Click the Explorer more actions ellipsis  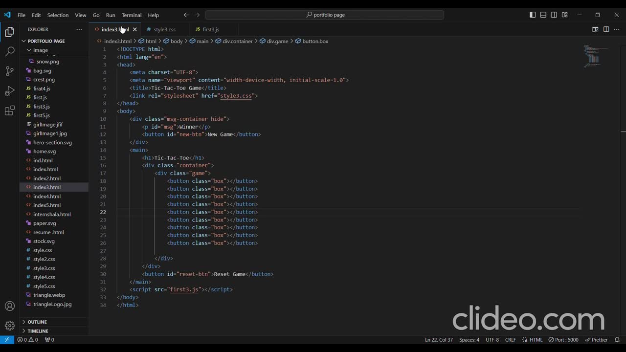click(79, 29)
